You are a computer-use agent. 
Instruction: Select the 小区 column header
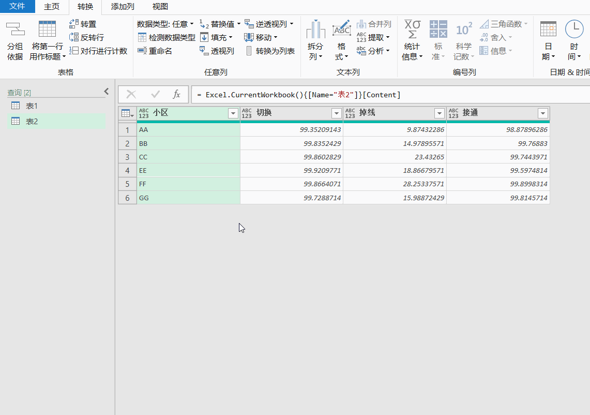pyautogui.click(x=188, y=113)
